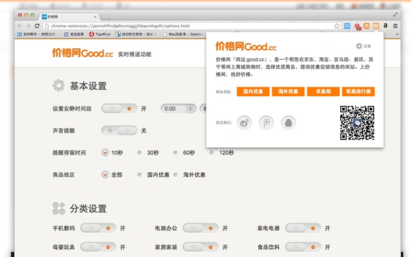
Task: Open the 实时降价 bookmark
Action: pos(36,34)
